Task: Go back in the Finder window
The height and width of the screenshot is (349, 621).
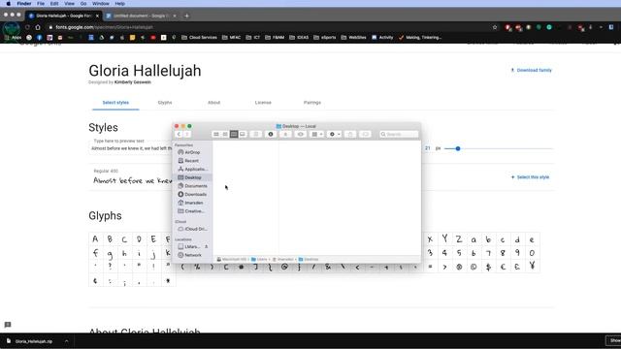Action: tap(179, 134)
